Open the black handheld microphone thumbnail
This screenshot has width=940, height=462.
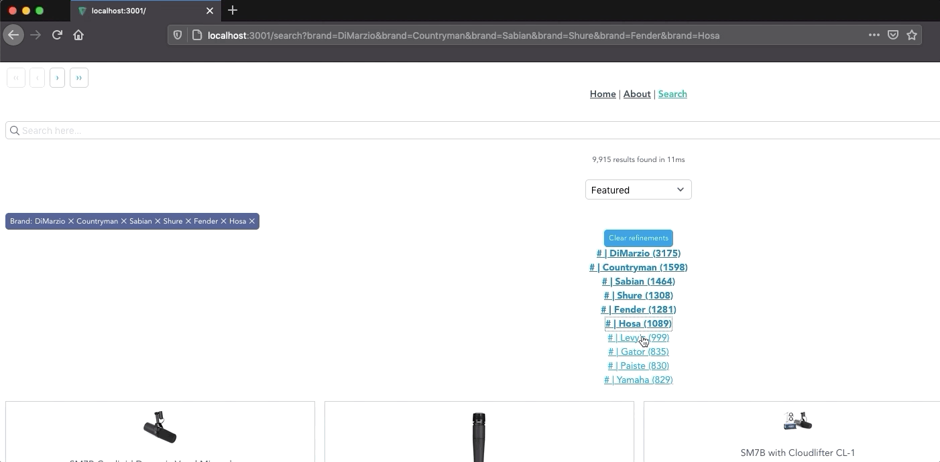tap(479, 437)
